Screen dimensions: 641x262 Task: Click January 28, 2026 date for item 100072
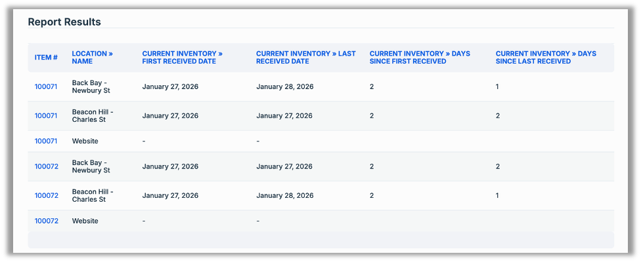pyautogui.click(x=284, y=195)
